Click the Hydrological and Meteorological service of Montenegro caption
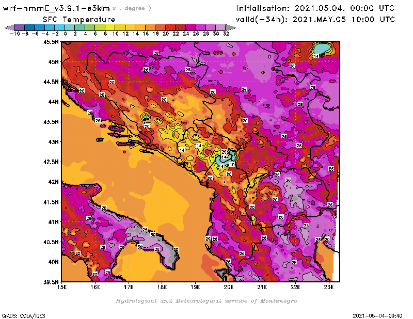Viewport: 413px width, 319px height. (206, 301)
